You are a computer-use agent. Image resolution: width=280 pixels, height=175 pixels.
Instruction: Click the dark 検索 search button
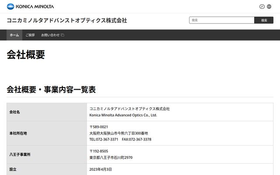click(264, 20)
